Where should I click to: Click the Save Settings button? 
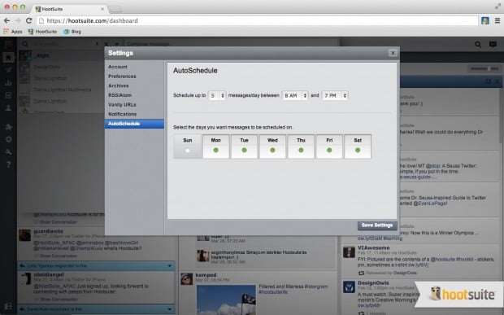377,225
